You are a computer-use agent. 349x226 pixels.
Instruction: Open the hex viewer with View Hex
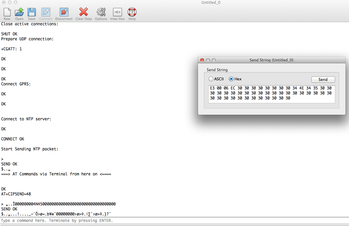(x=117, y=13)
